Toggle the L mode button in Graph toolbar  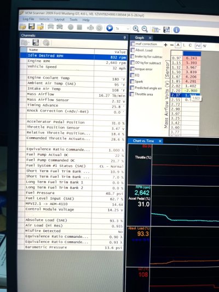[x=184, y=45]
